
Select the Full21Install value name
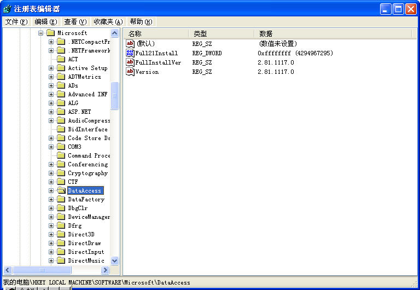(156, 53)
